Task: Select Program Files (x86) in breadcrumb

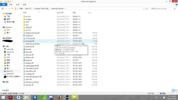Action: coord(41,9)
